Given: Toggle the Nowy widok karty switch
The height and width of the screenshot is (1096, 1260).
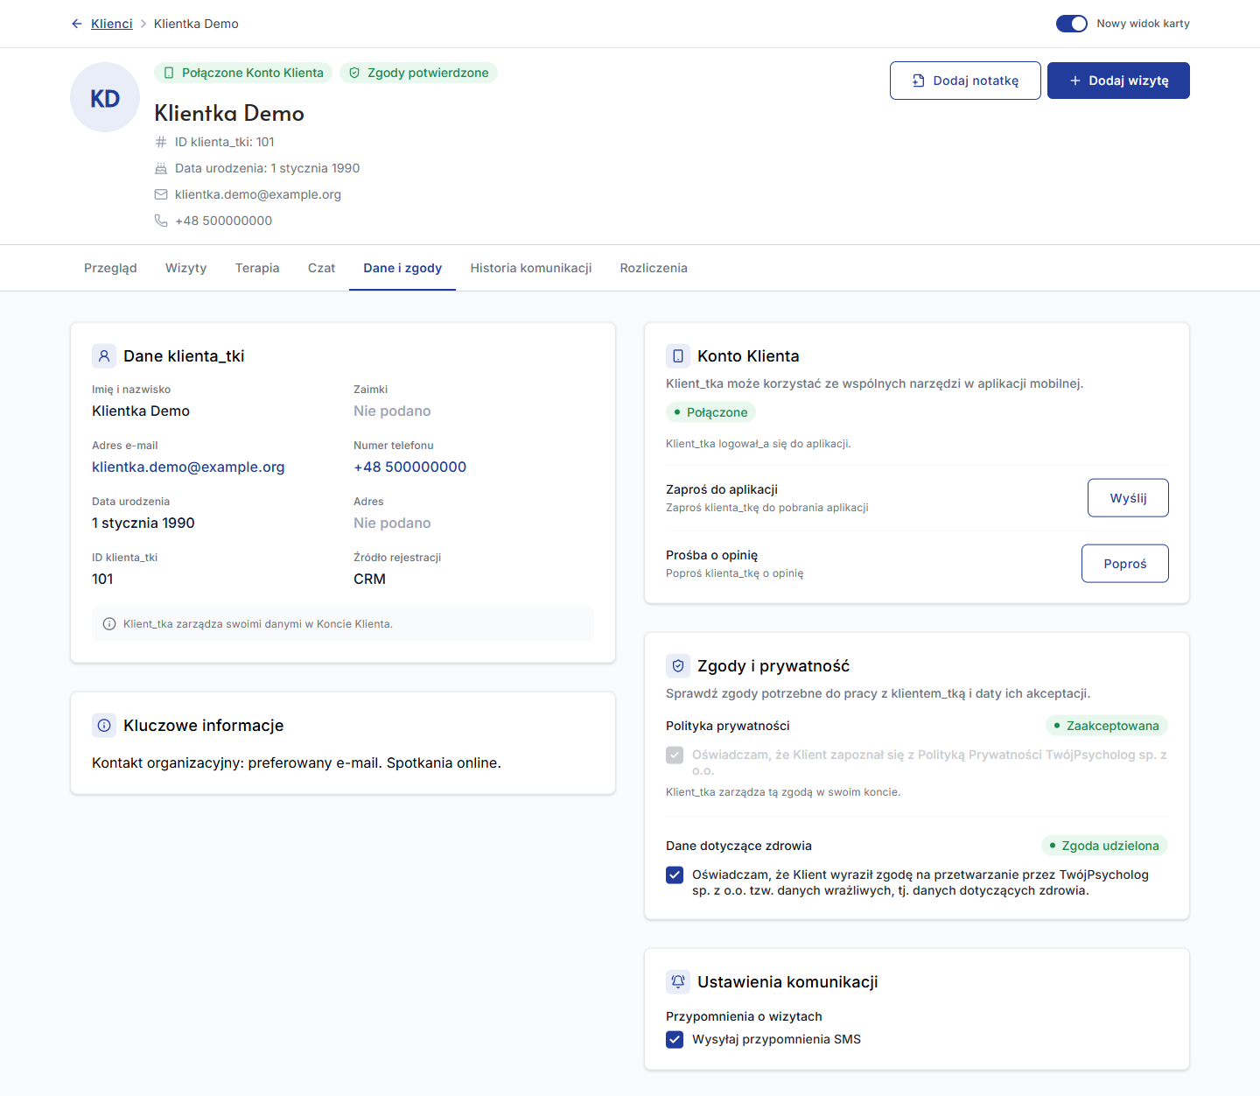Looking at the screenshot, I should (x=1072, y=24).
